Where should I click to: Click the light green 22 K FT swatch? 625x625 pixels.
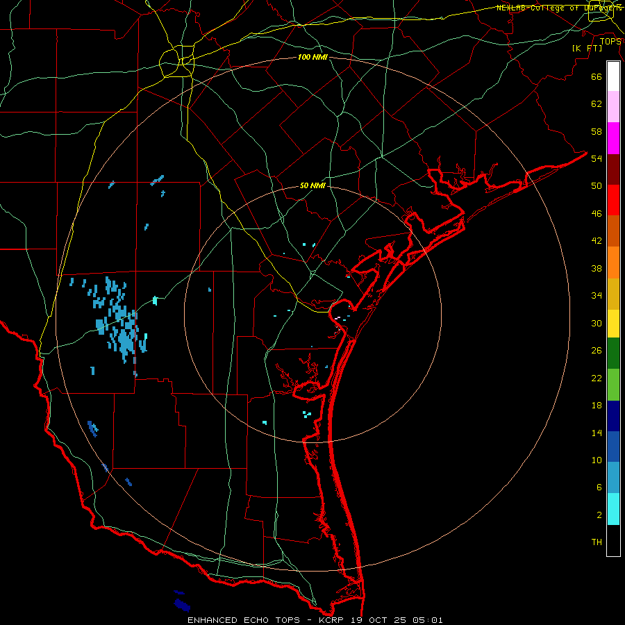(613, 385)
